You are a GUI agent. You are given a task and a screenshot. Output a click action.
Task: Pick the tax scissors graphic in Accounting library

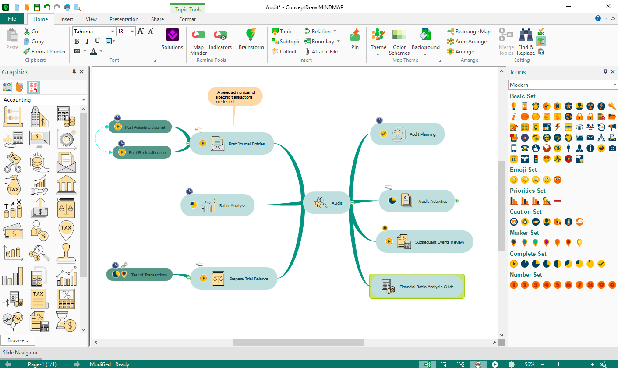point(13,162)
